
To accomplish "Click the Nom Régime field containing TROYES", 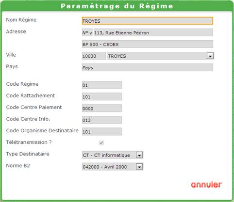I will coord(148,21).
